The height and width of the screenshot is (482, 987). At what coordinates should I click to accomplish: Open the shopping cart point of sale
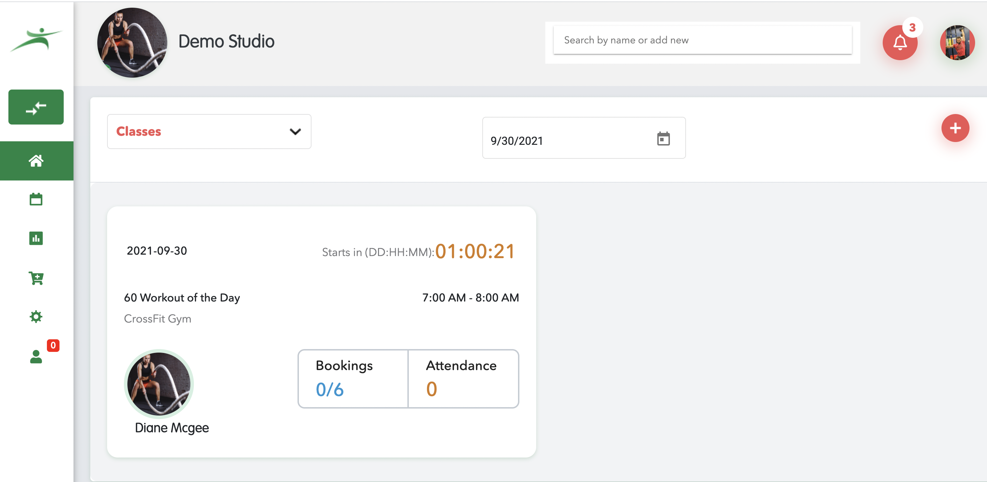tap(36, 278)
